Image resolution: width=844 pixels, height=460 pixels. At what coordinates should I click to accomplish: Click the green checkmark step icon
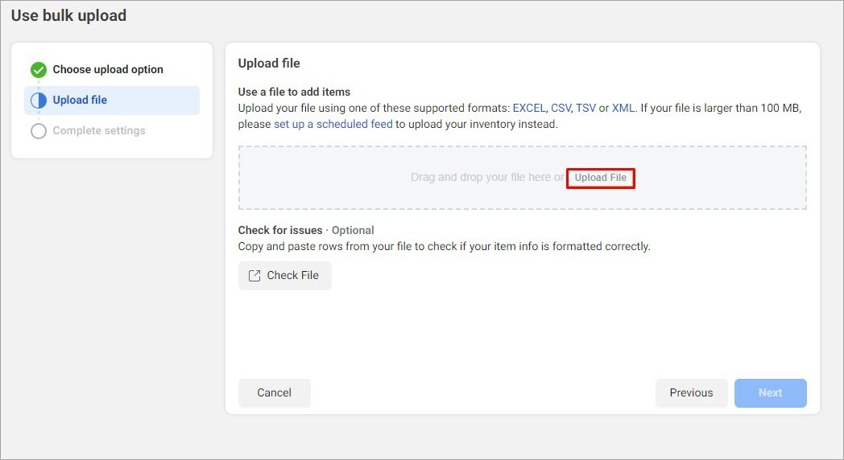(x=38, y=70)
